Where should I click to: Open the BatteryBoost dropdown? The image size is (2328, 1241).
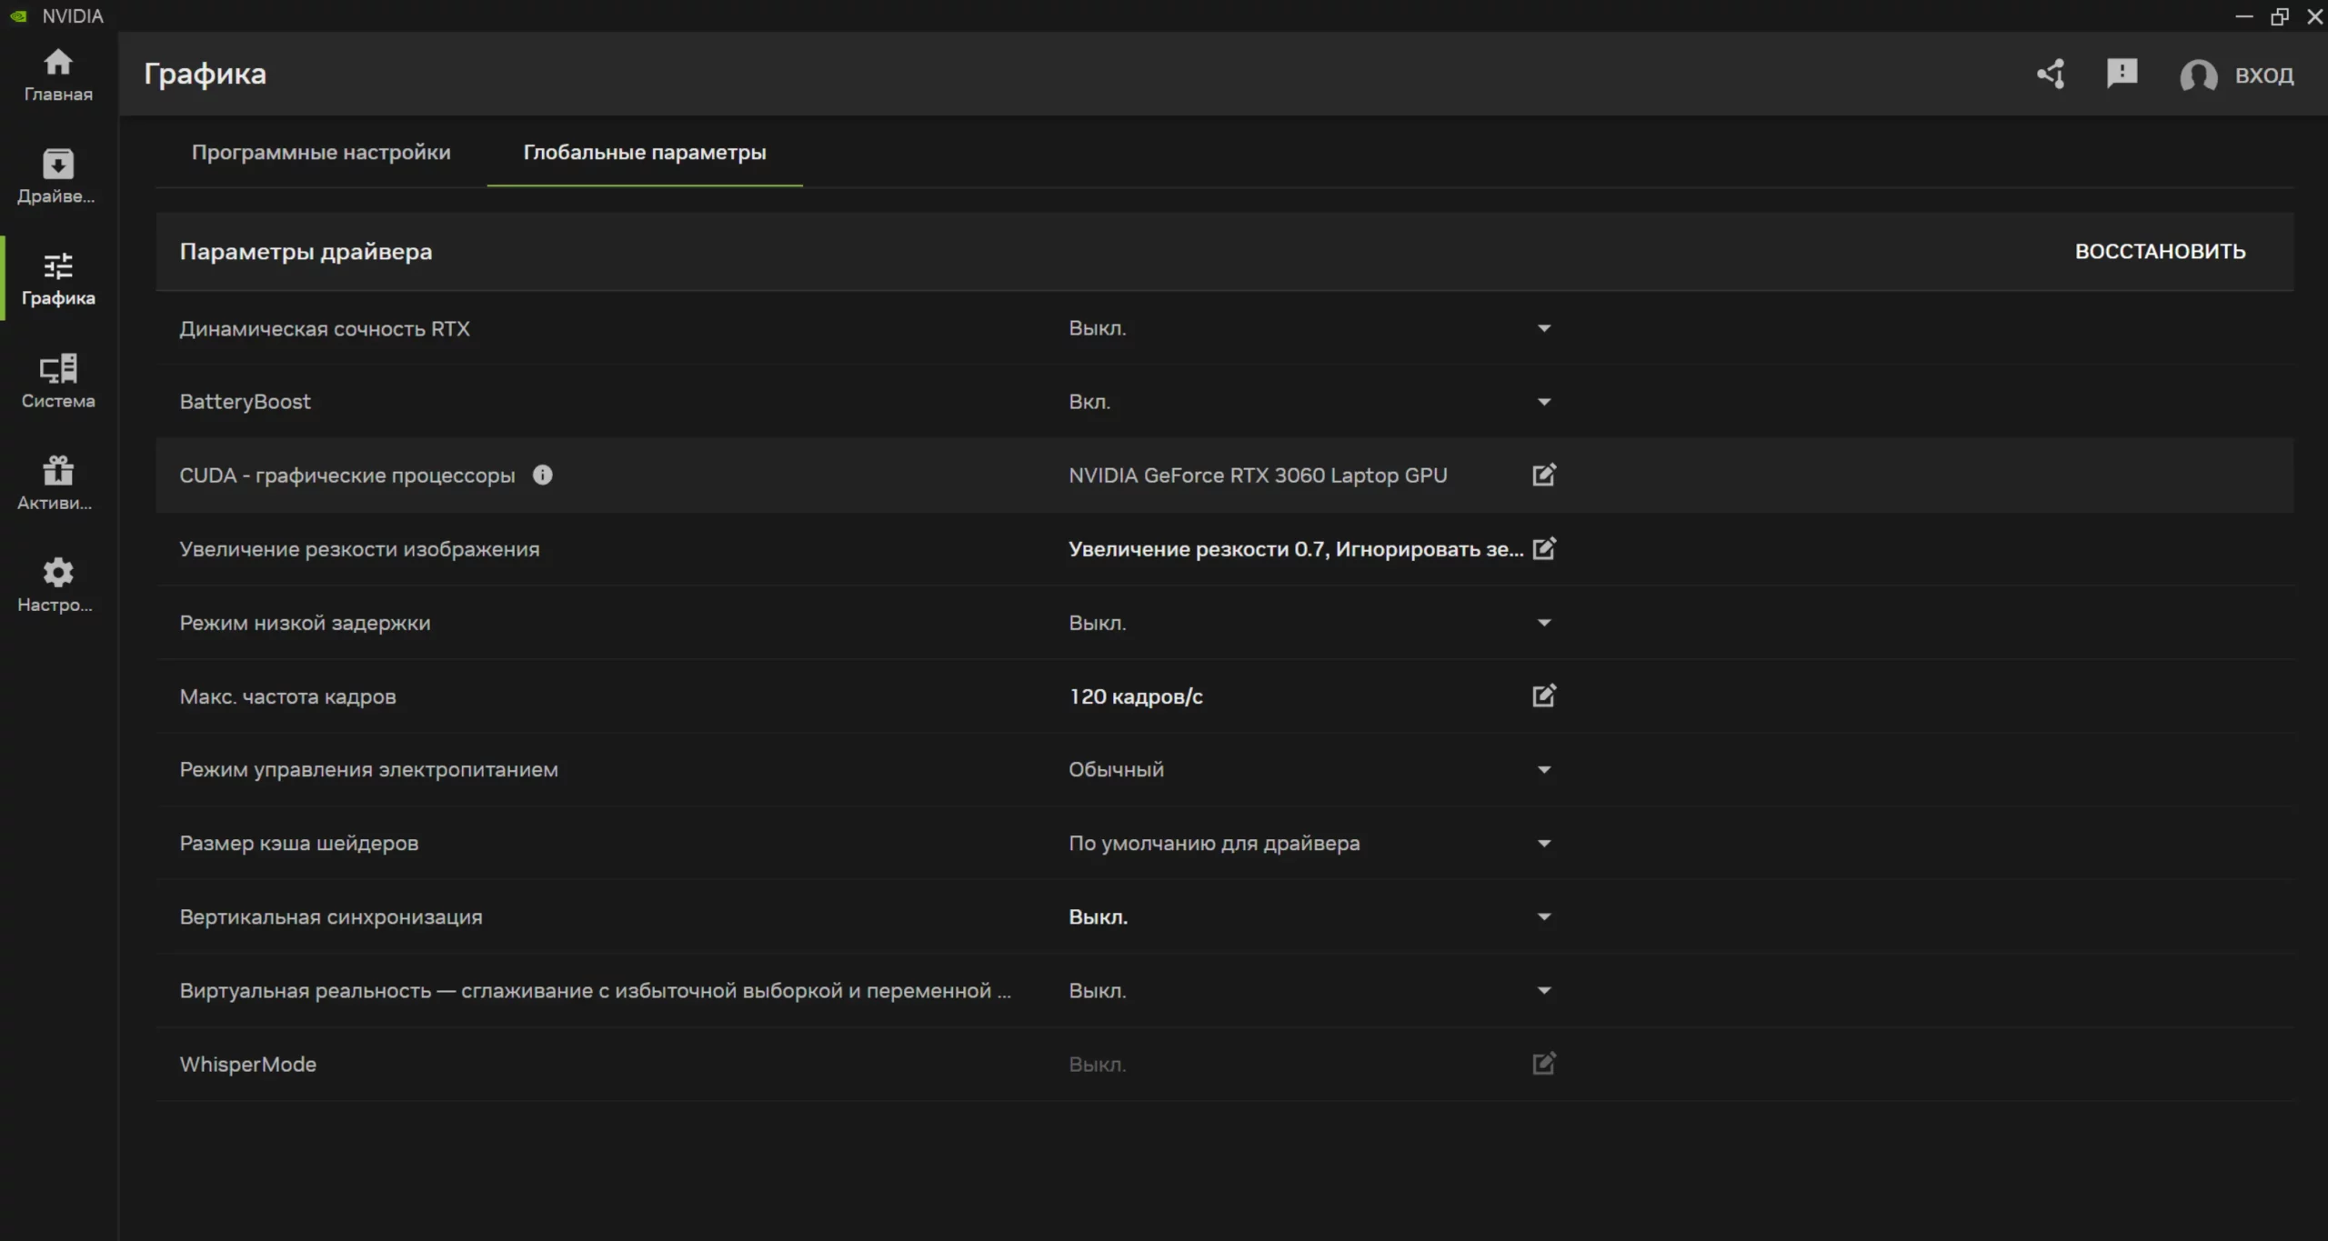pyautogui.click(x=1543, y=402)
